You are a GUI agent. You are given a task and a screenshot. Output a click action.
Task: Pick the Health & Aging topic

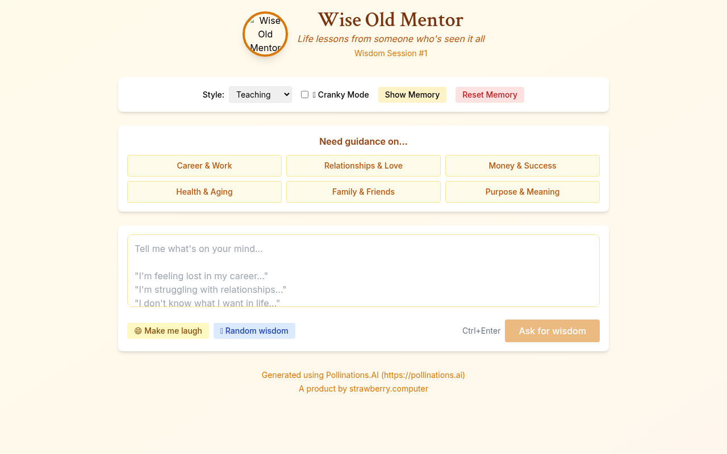coord(204,192)
